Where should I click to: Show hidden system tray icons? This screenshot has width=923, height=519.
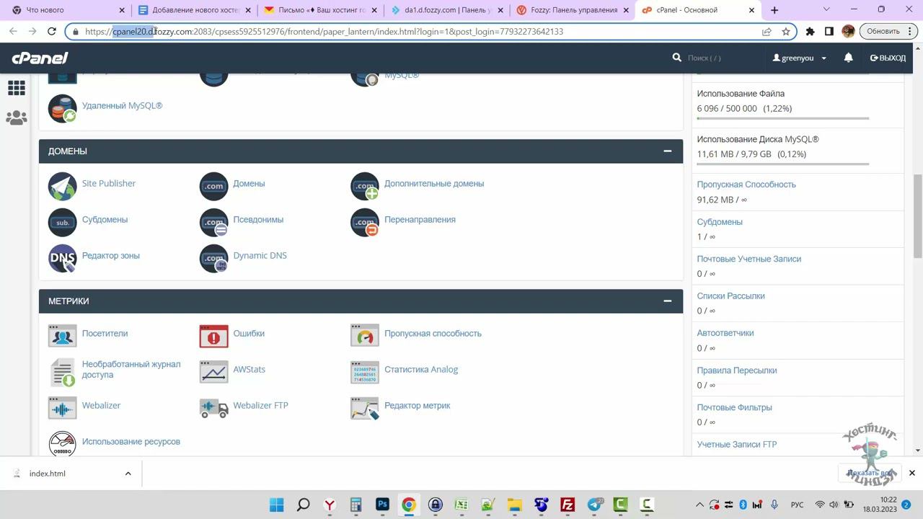click(x=699, y=505)
